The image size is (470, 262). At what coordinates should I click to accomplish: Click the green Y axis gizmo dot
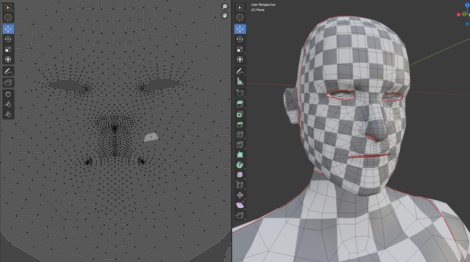point(464,14)
